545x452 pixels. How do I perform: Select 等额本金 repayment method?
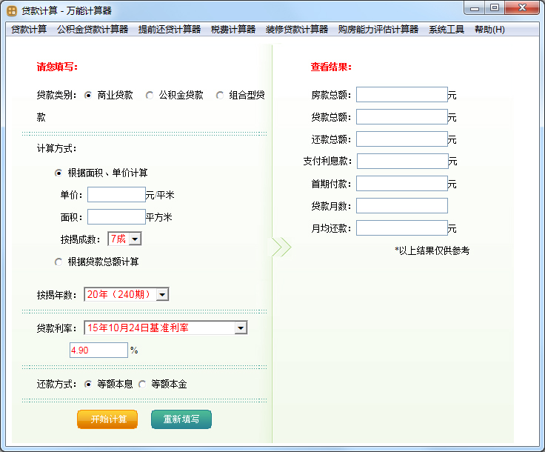tap(142, 384)
